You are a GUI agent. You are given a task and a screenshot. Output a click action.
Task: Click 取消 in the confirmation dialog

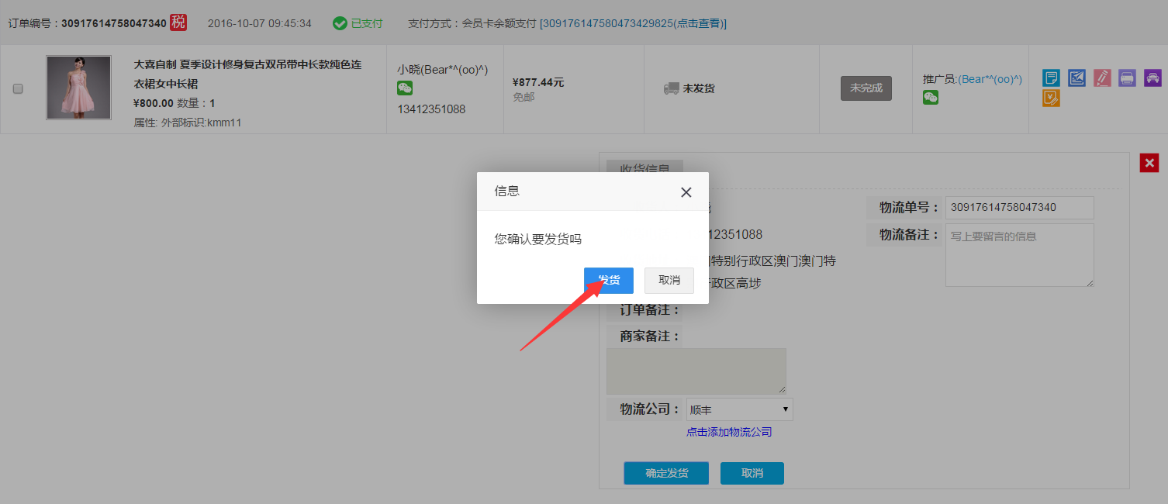669,281
